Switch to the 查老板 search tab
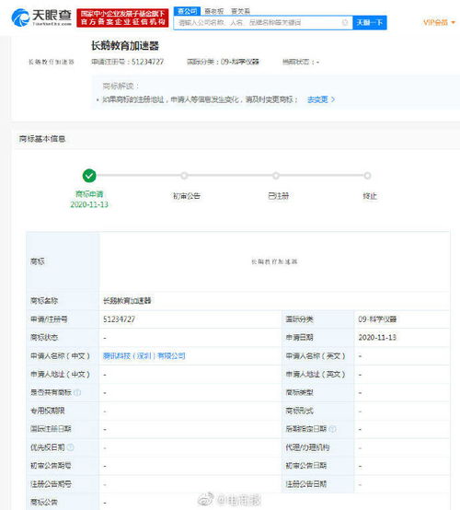This screenshot has width=460, height=510. tap(214, 11)
